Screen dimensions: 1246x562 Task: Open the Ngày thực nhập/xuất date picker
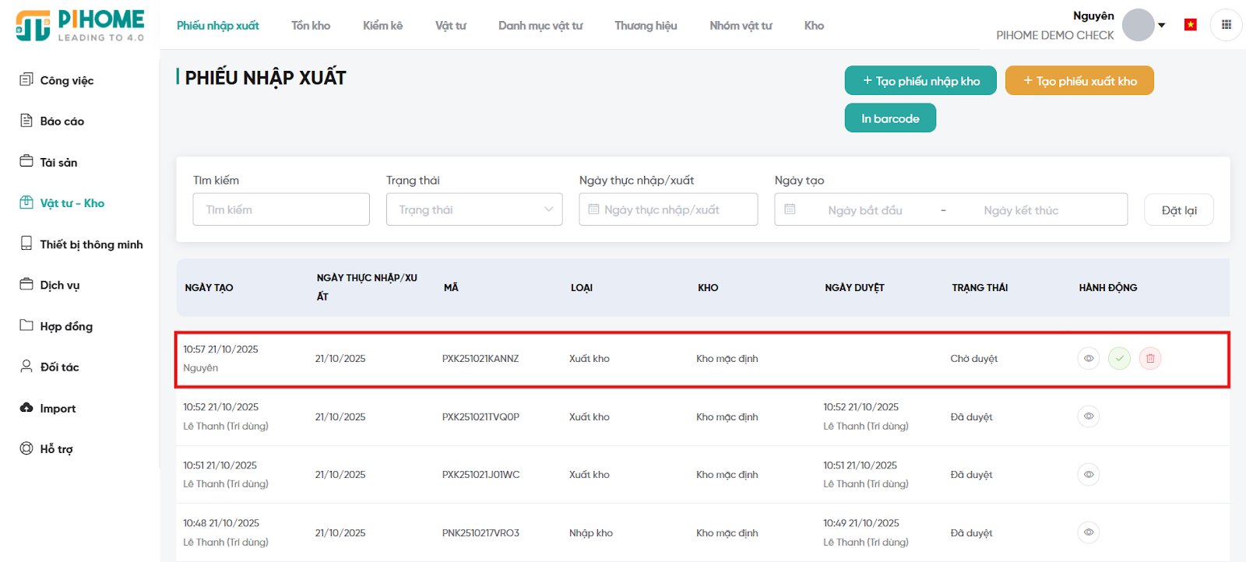point(668,209)
